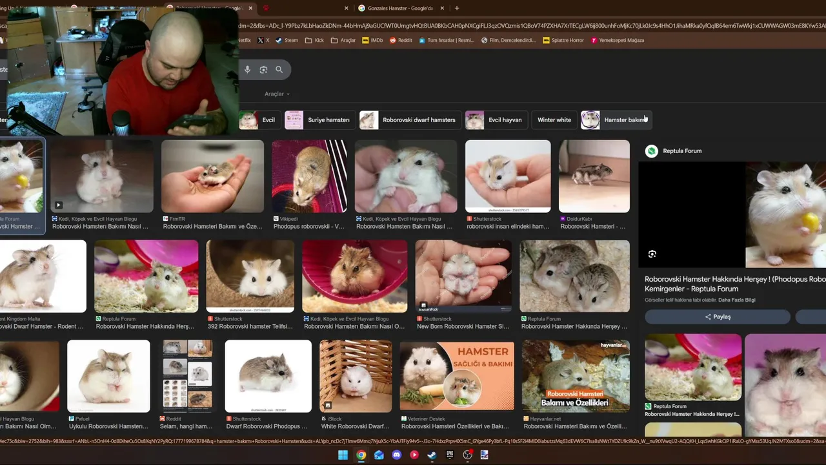Open a new browser tab
The height and width of the screenshot is (465, 826).
457,8
